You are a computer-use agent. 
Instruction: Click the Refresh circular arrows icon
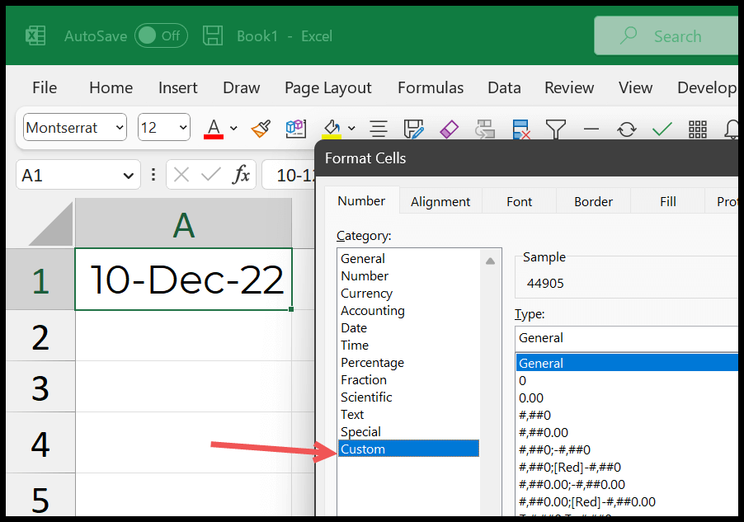coord(627,129)
